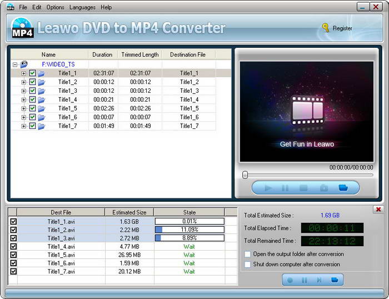Collapse the F:\VIDEO_TS tree node
The width and height of the screenshot is (389, 299).
pos(15,64)
